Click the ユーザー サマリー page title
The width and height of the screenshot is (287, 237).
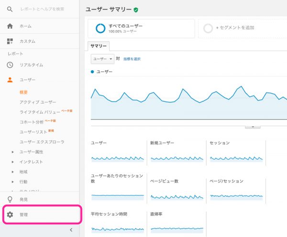point(109,10)
